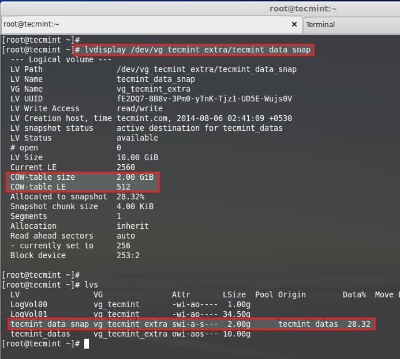The height and width of the screenshot is (359, 400).
Task: Click LogVol00 in the lvs table
Action: [x=29, y=304]
